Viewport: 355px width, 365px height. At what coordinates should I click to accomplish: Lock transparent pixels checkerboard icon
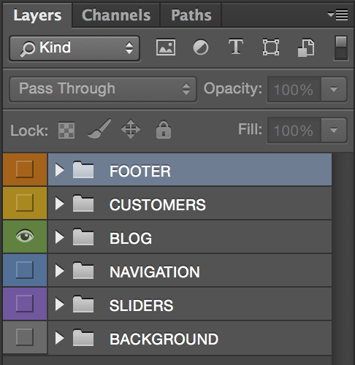(x=66, y=131)
